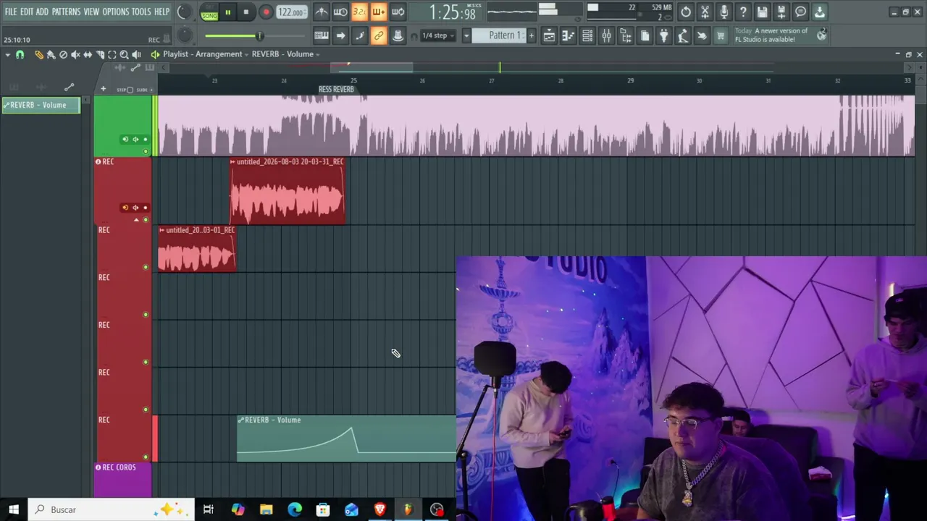Click the red record button
927x521 pixels.
(x=266, y=12)
